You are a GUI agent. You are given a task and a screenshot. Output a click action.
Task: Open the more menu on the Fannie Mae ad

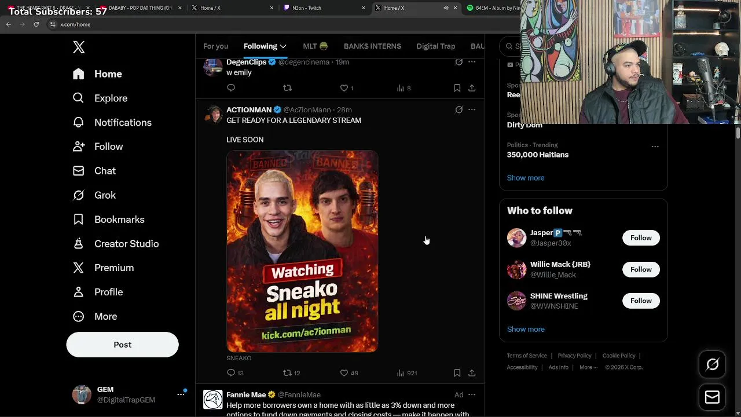point(472,394)
